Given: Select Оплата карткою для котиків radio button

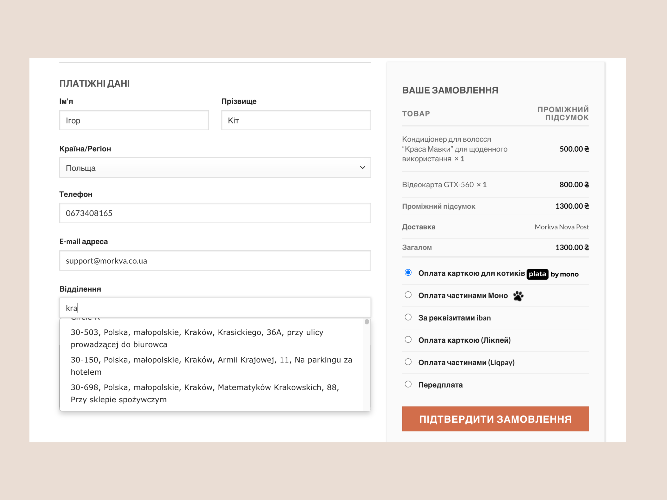Looking at the screenshot, I should point(408,273).
